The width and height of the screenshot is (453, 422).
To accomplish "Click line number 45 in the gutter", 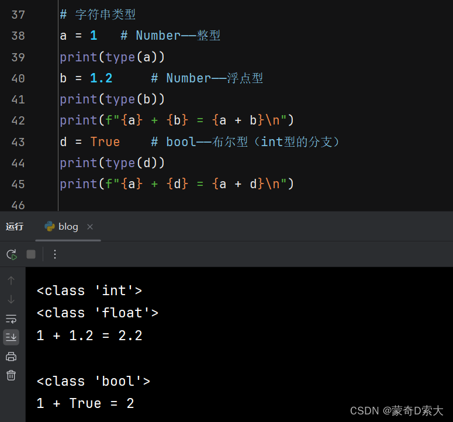I will tap(18, 184).
